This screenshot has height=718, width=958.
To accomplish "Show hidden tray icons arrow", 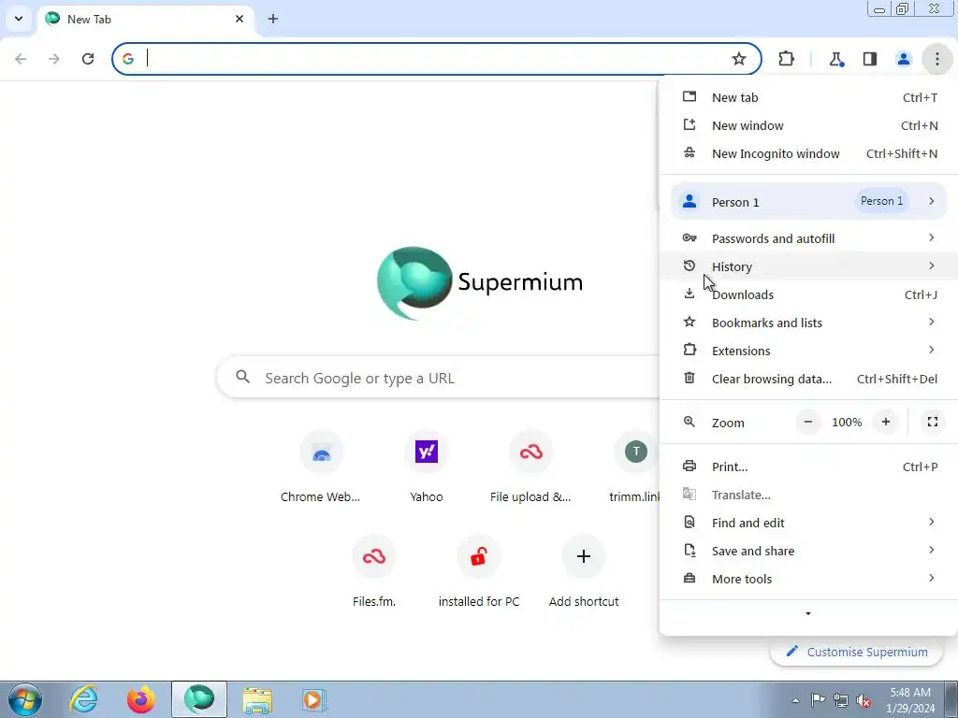I will (795, 700).
